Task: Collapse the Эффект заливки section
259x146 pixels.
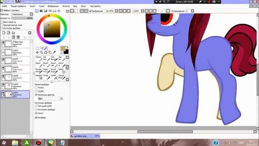Action: pyautogui.click(x=2, y=10)
